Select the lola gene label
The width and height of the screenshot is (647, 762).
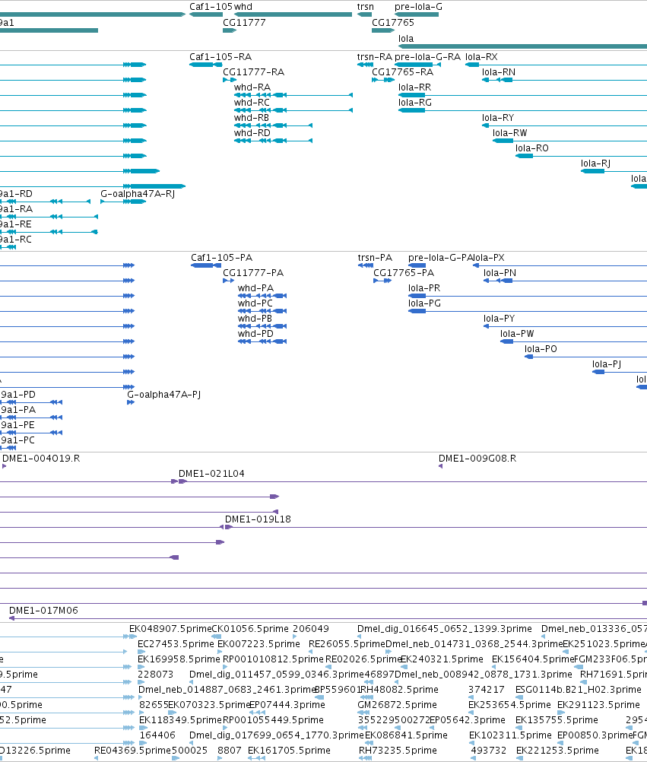click(x=406, y=39)
